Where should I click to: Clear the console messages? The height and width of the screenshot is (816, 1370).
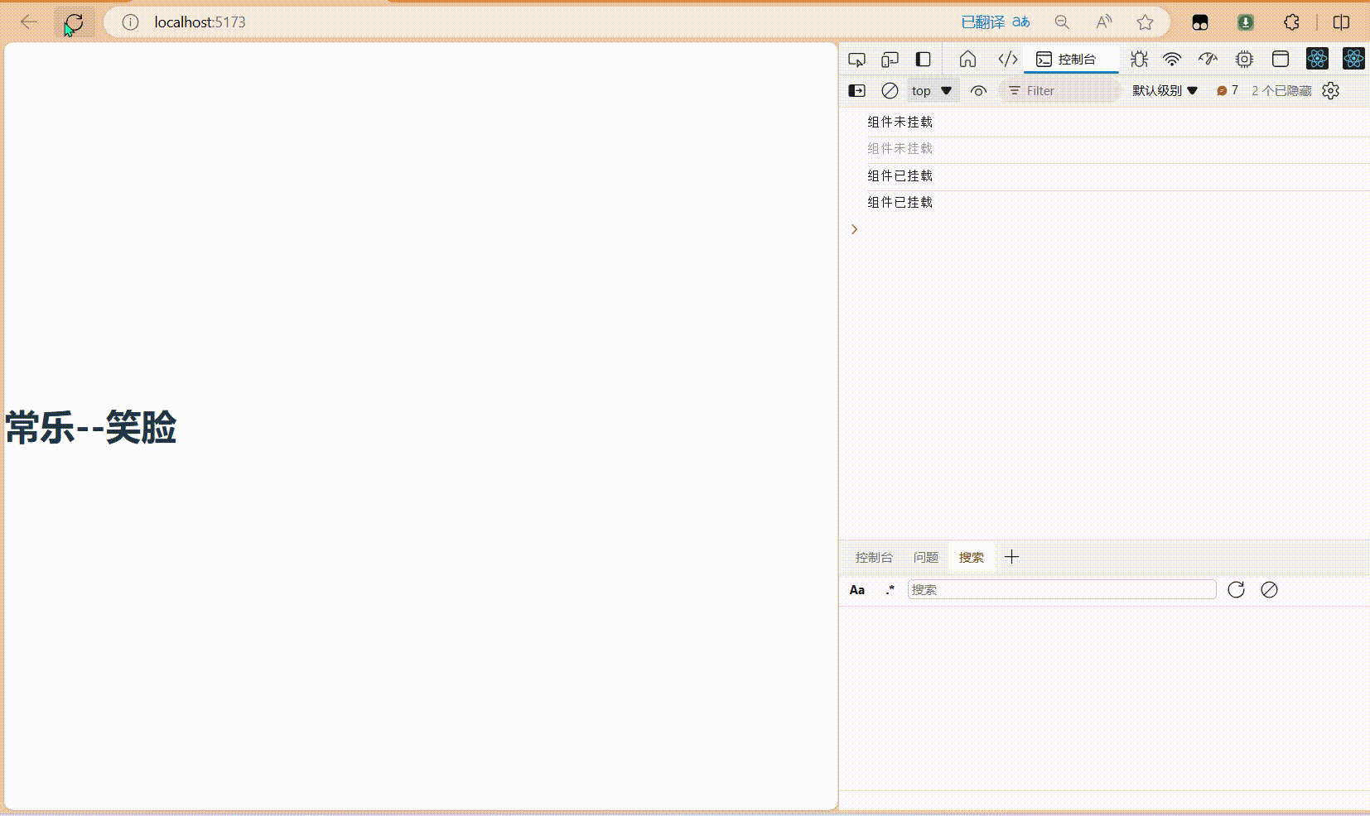click(x=890, y=90)
